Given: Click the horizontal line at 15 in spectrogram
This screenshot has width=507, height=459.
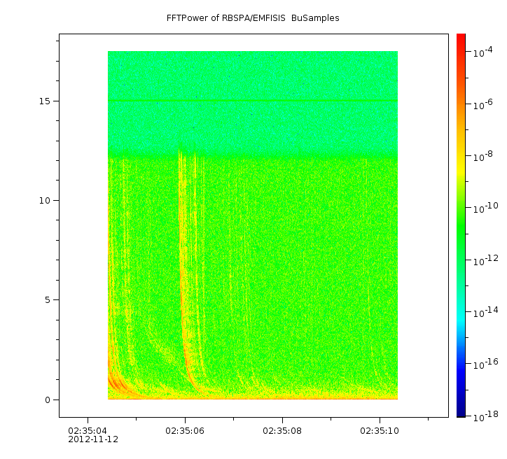Looking at the screenshot, I should pos(253,101).
